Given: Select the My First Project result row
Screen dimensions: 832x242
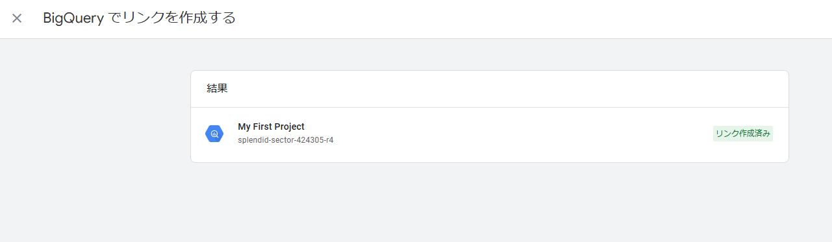Looking at the screenshot, I should 490,135.
